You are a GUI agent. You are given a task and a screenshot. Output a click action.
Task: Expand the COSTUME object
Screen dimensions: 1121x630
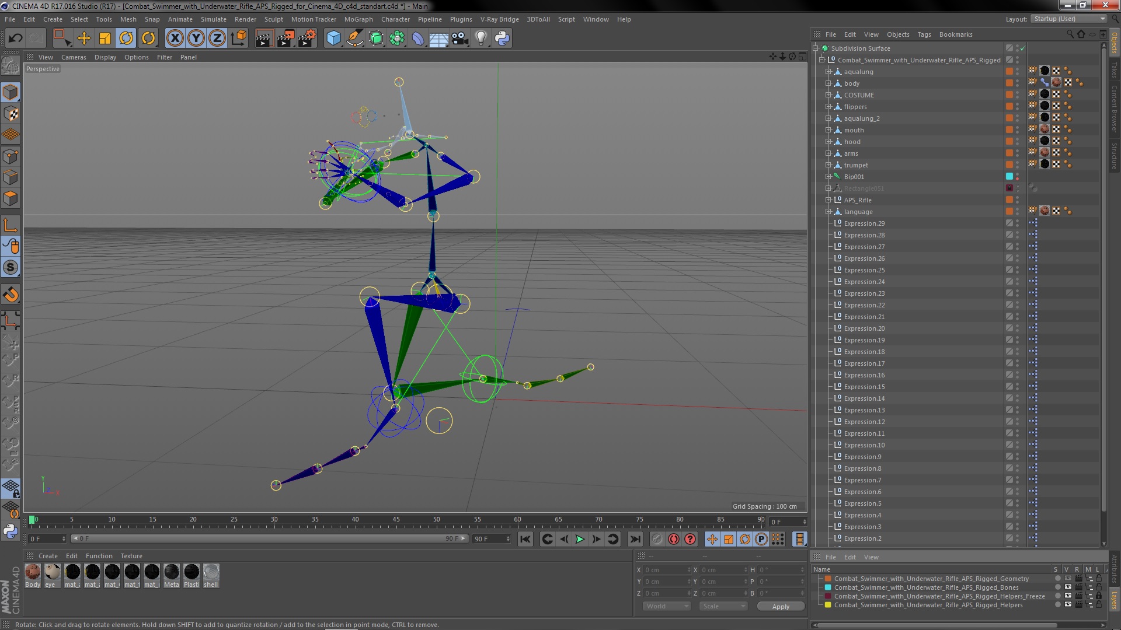(x=828, y=95)
